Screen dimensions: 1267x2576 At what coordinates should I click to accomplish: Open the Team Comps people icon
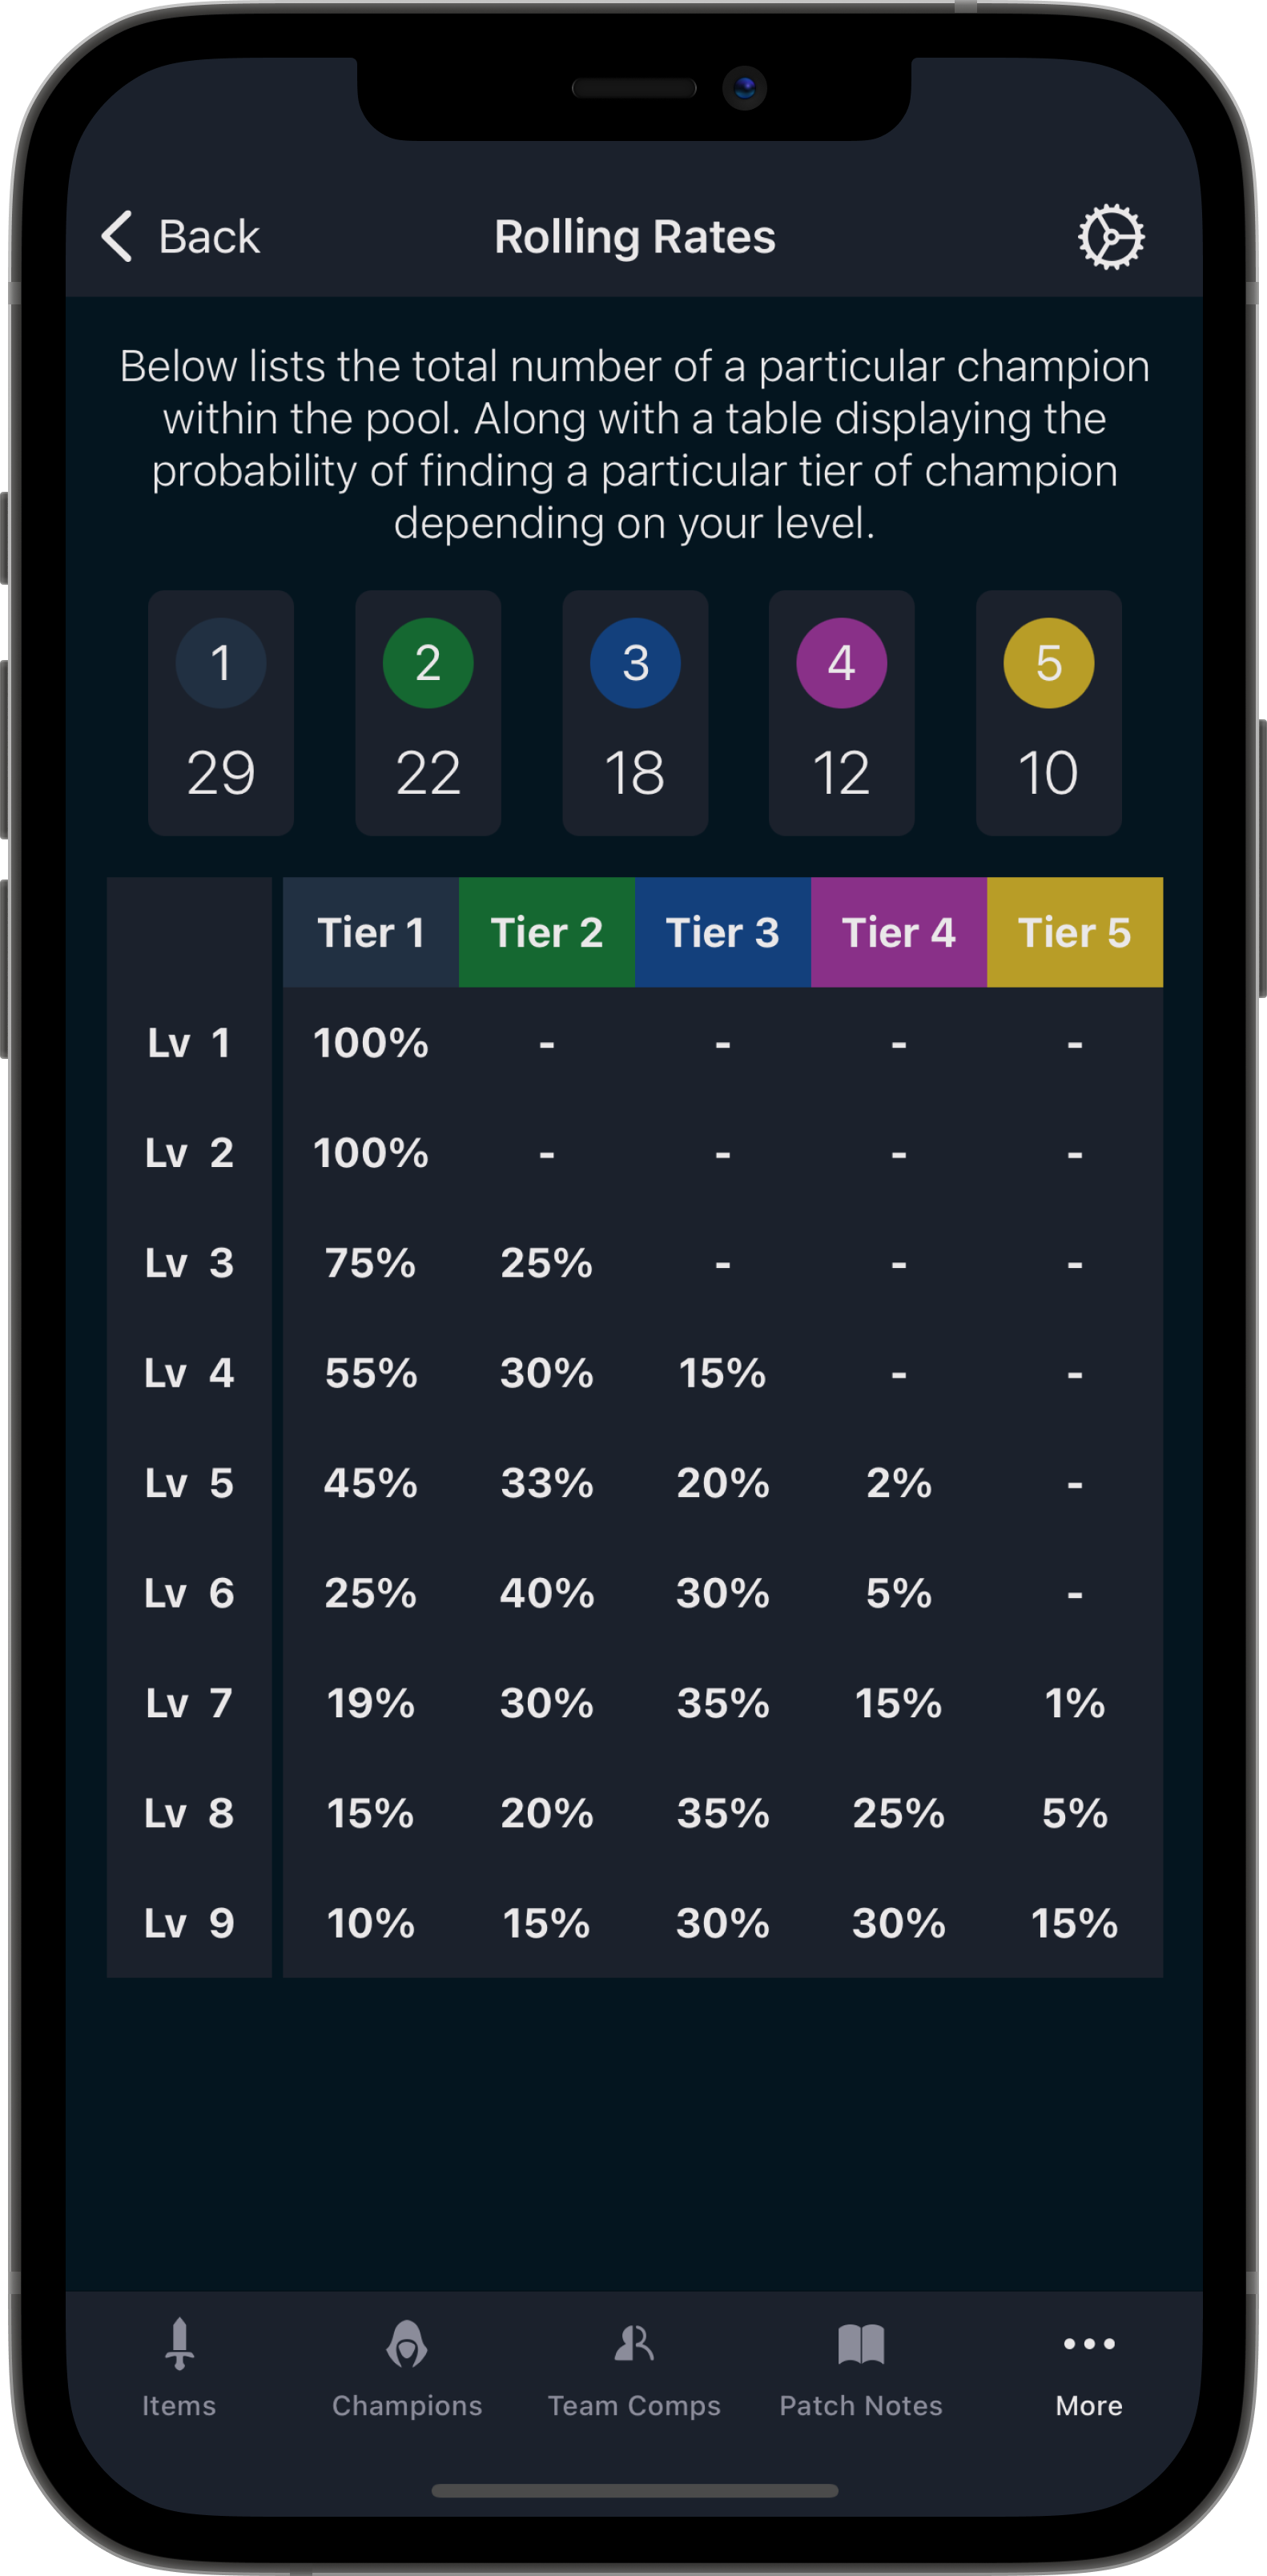coord(634,2343)
